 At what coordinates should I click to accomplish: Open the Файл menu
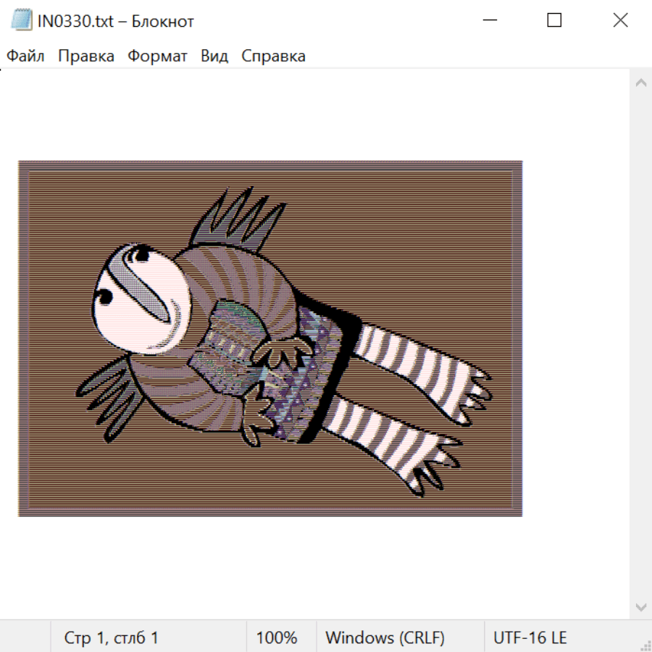[25, 57]
